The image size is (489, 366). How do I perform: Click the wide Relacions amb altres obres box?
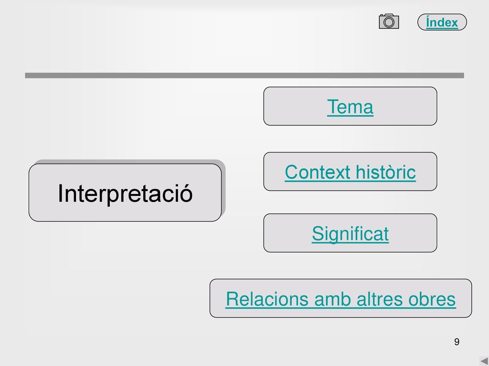pos(340,298)
